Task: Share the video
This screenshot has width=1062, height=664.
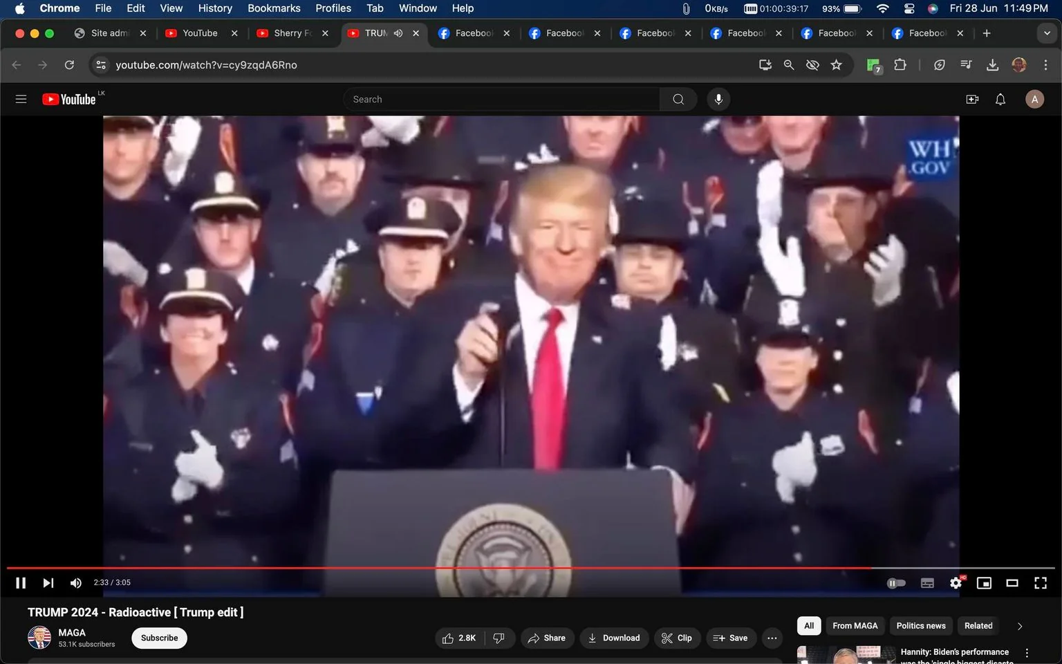Action: point(547,638)
